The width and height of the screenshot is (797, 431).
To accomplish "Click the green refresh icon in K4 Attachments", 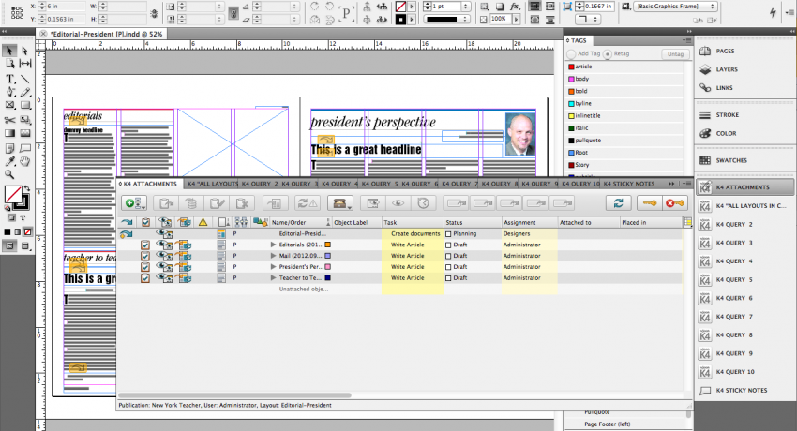I will pos(618,203).
